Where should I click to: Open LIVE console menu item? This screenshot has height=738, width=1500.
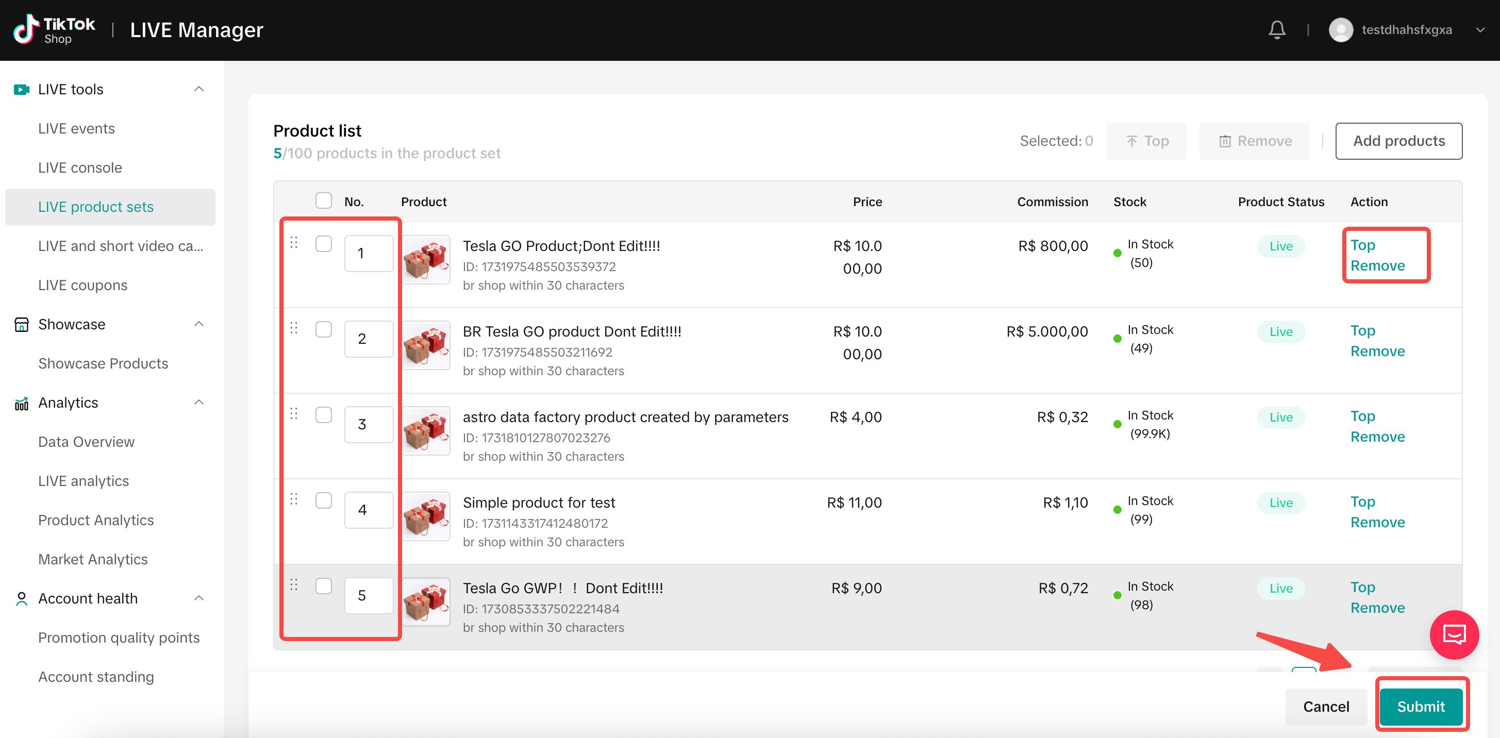(80, 167)
